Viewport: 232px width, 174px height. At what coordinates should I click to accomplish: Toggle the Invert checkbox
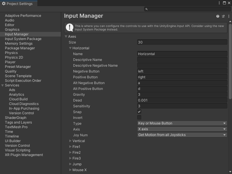pos(139,117)
